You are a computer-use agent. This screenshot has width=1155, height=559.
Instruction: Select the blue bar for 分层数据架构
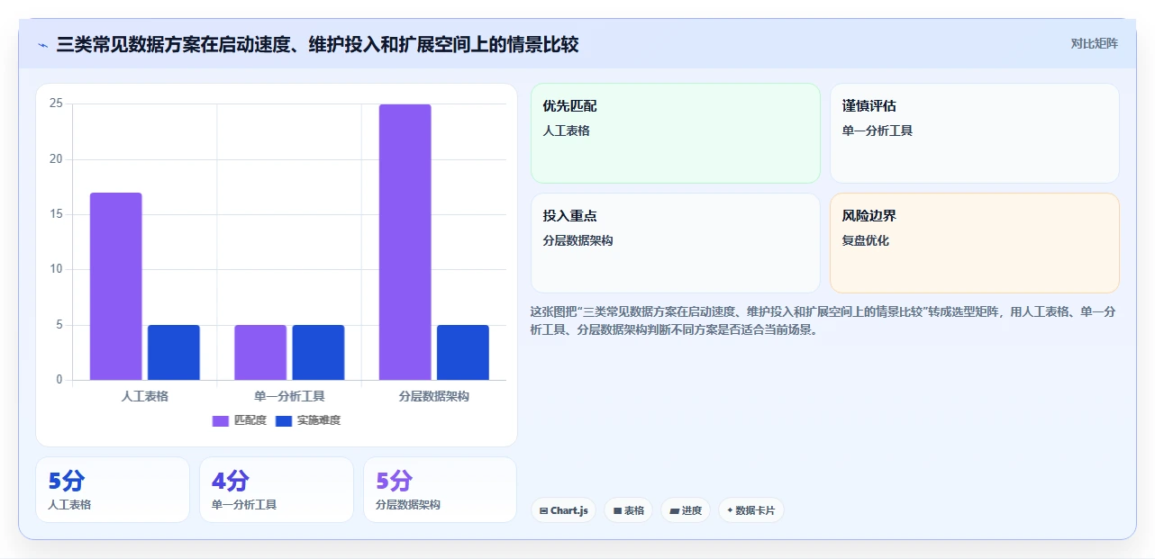pyautogui.click(x=463, y=352)
